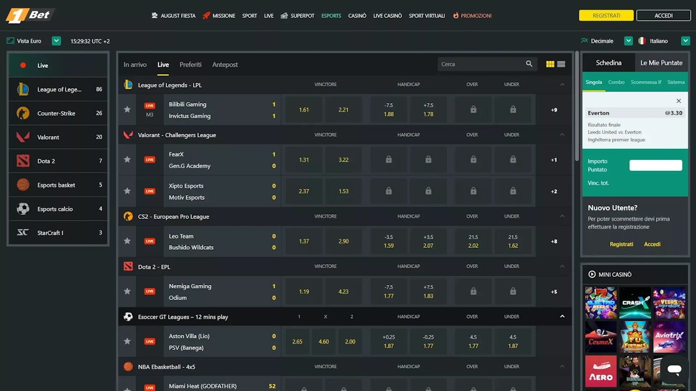Open League of Legends in sidebar
The width and height of the screenshot is (696, 391).
point(58,89)
